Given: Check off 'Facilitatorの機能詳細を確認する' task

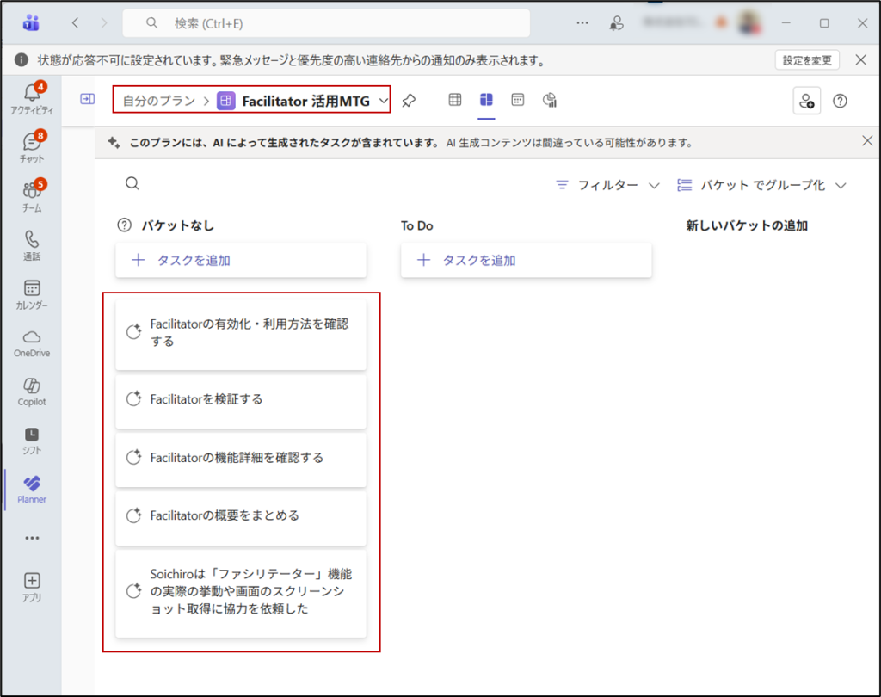Looking at the screenshot, I should (133, 458).
